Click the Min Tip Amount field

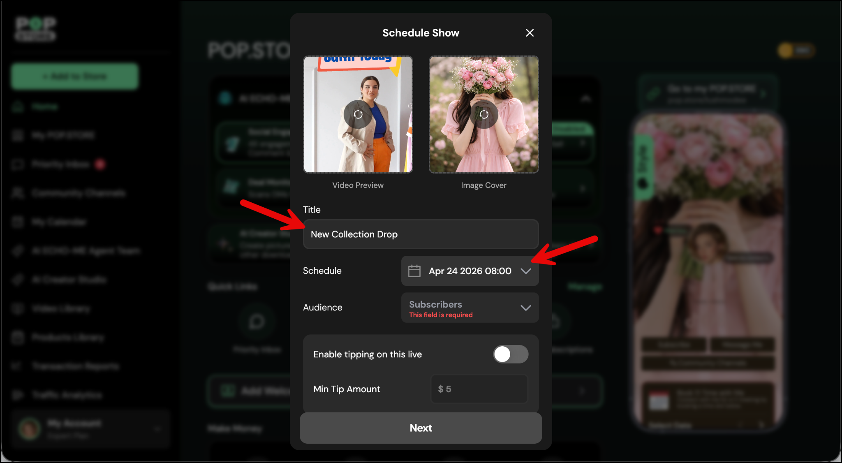point(479,389)
